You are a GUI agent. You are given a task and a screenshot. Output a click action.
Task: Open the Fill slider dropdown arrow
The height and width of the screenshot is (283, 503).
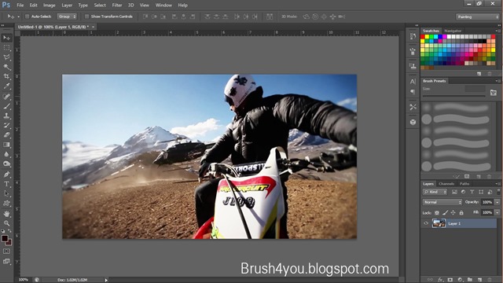(x=497, y=212)
